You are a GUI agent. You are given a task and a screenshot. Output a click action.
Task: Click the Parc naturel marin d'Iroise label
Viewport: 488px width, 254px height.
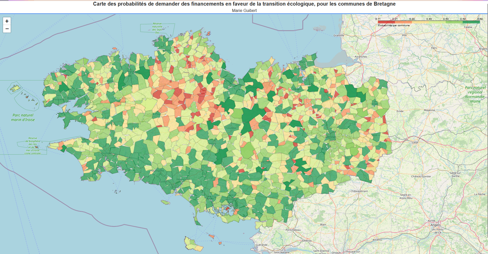click(23, 117)
